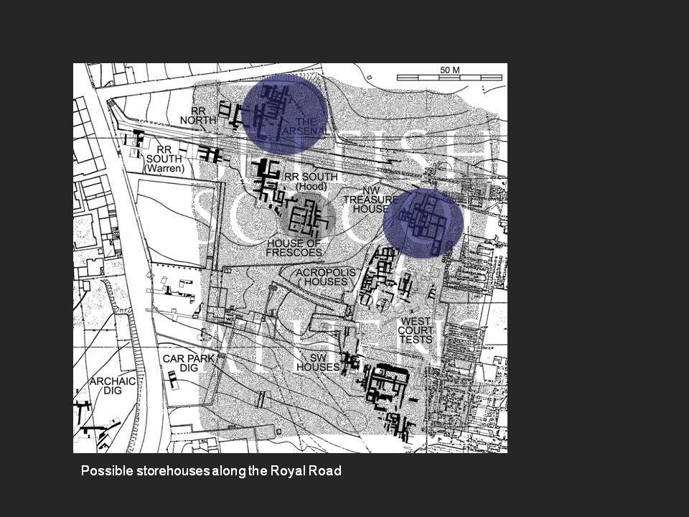Screen dimensions: 689x517
Task: Select the "NW TREASURE HOUSE" label
Action: 371,200
